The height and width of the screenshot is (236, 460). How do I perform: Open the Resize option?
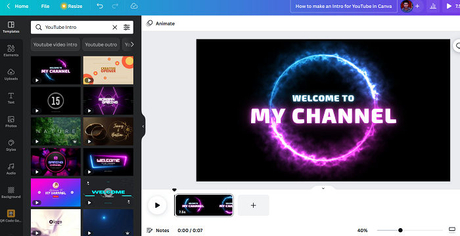[71, 6]
